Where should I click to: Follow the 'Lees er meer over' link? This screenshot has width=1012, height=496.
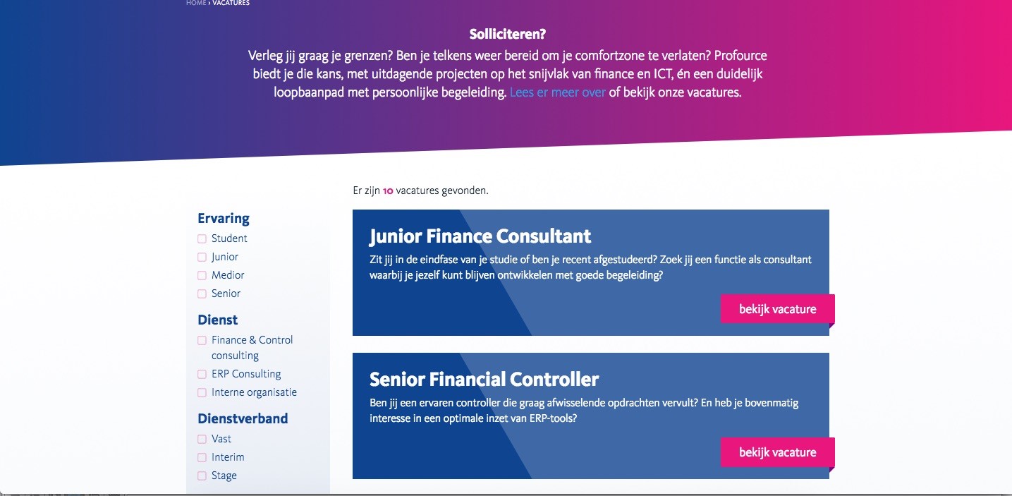[x=558, y=92]
